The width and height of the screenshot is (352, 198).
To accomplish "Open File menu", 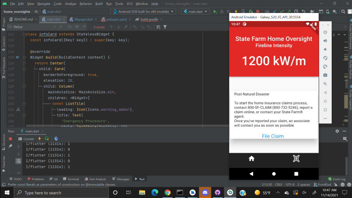I will click(x=12, y=4).
